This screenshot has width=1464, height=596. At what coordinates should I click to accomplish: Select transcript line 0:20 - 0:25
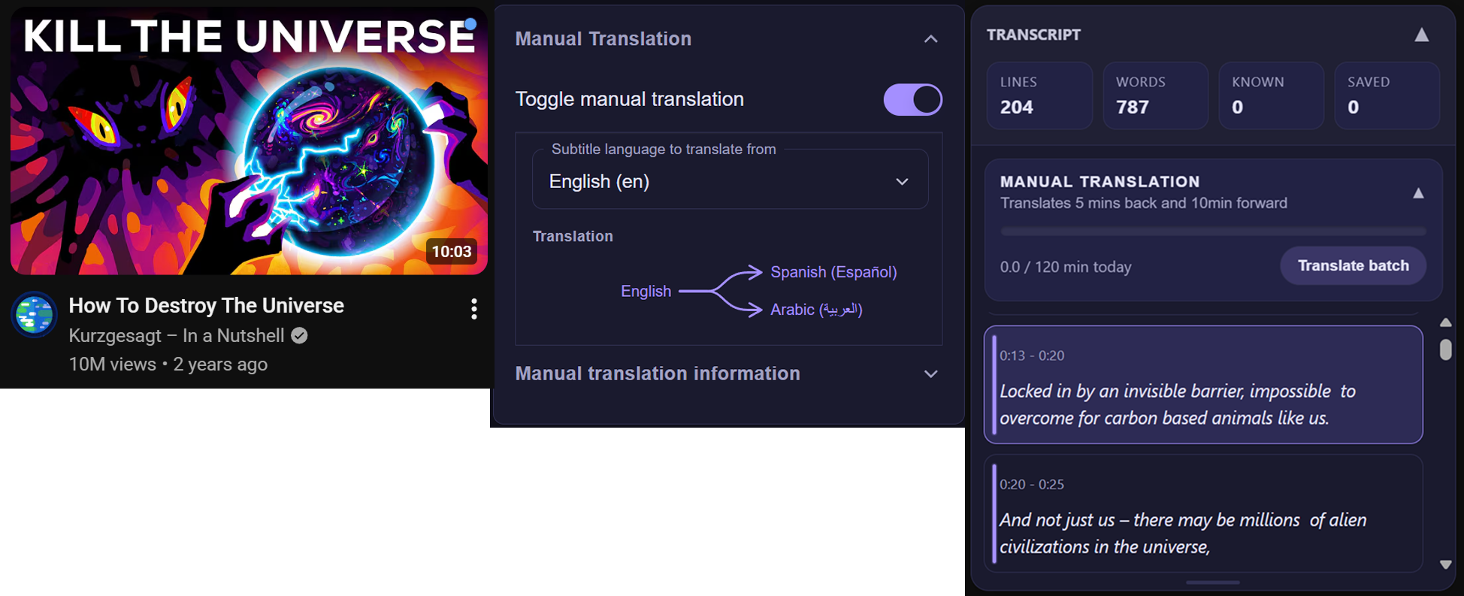point(1203,513)
